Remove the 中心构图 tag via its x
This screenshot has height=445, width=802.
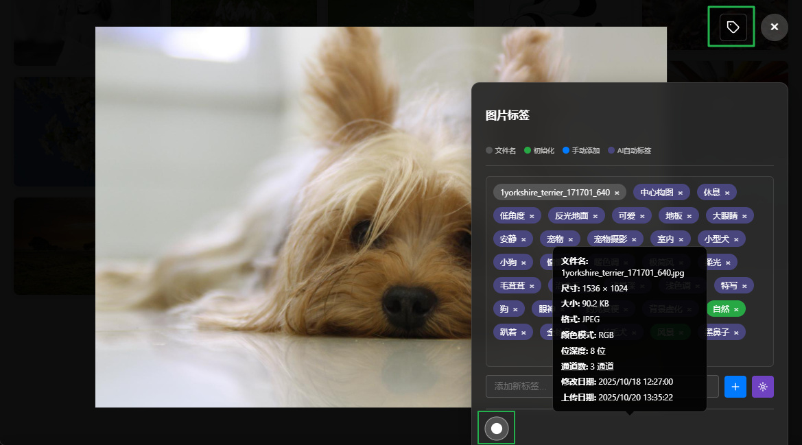[x=680, y=193]
